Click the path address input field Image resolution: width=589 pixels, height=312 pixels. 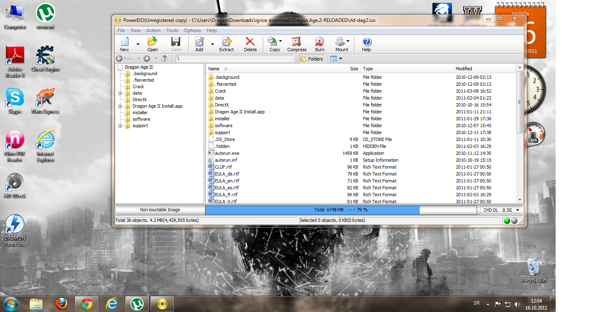point(234,59)
